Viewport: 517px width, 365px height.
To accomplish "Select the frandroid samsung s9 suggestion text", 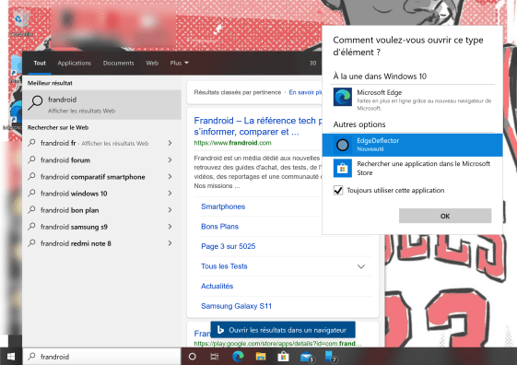I will pyautogui.click(x=75, y=227).
